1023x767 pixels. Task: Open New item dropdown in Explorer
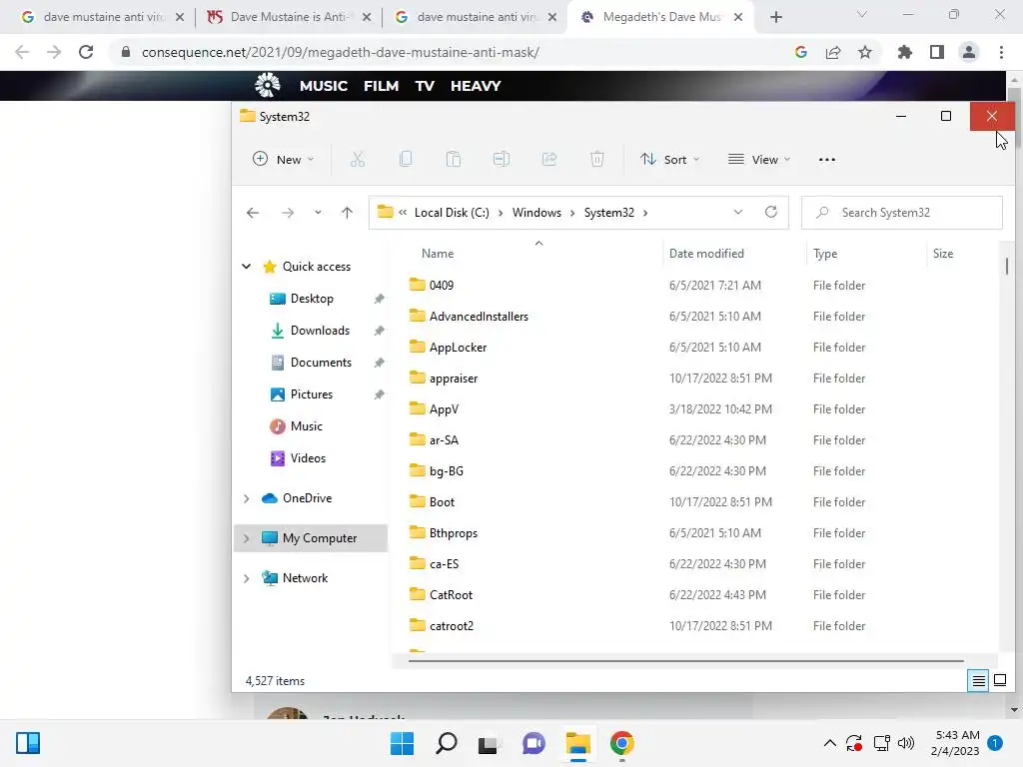click(x=283, y=160)
